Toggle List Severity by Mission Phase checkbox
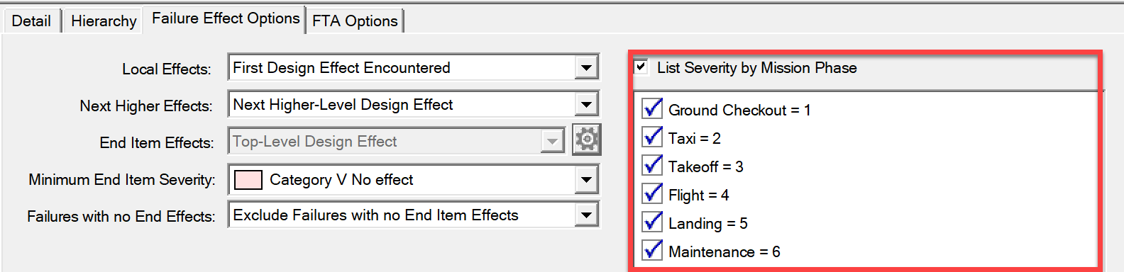This screenshot has width=1124, height=272. (641, 67)
